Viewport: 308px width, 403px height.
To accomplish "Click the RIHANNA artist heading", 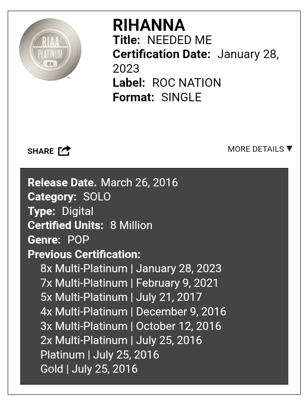I will tap(149, 25).
